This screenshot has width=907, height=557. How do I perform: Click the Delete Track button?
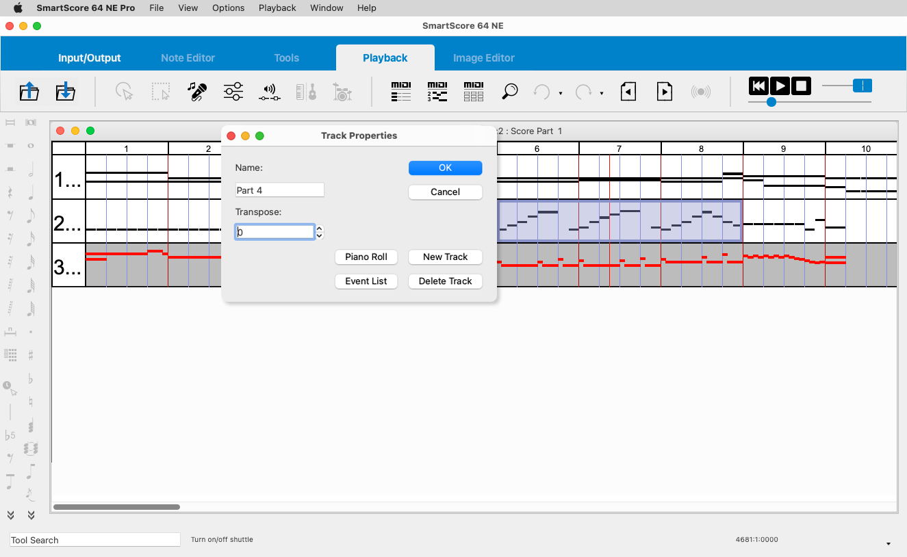pos(446,281)
